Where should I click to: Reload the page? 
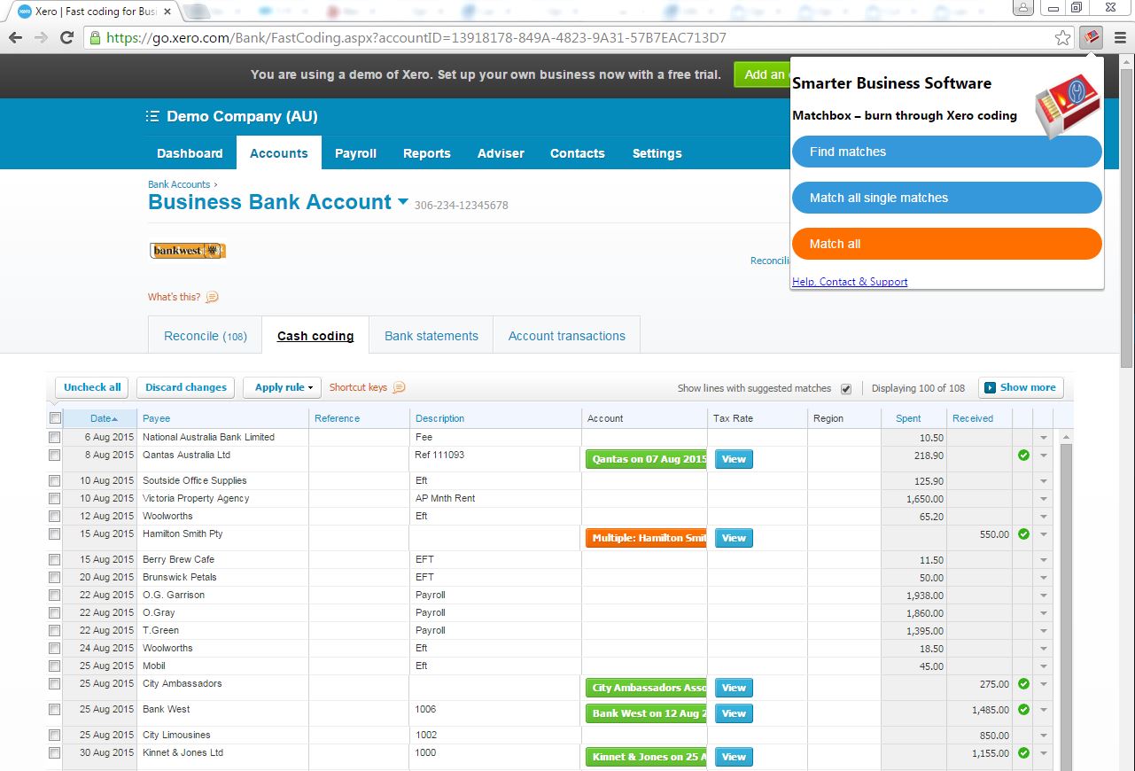point(66,38)
